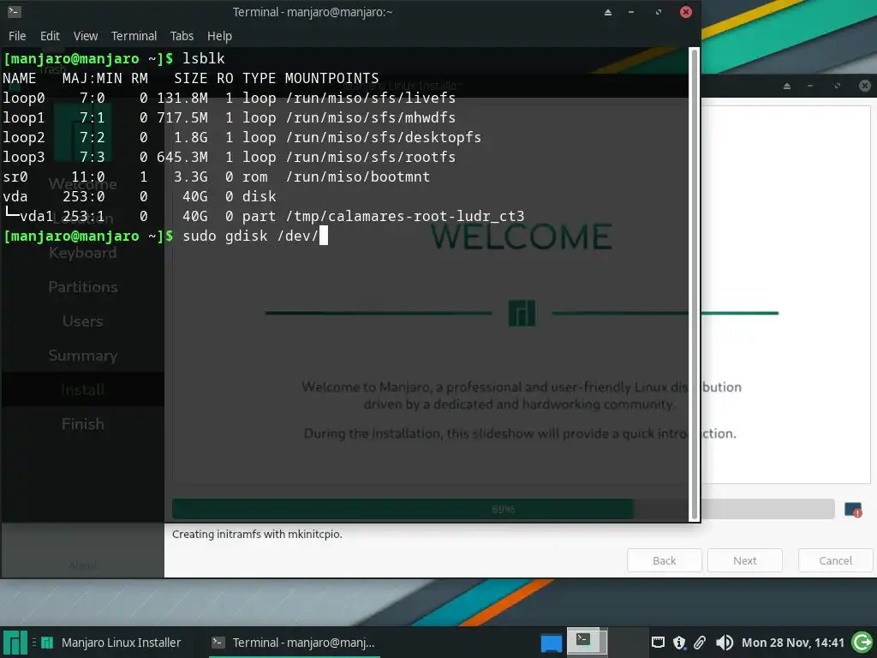Click the clock showing Mon 28 Nov, 14:41
Viewport: 877px width, 658px height.
point(792,643)
